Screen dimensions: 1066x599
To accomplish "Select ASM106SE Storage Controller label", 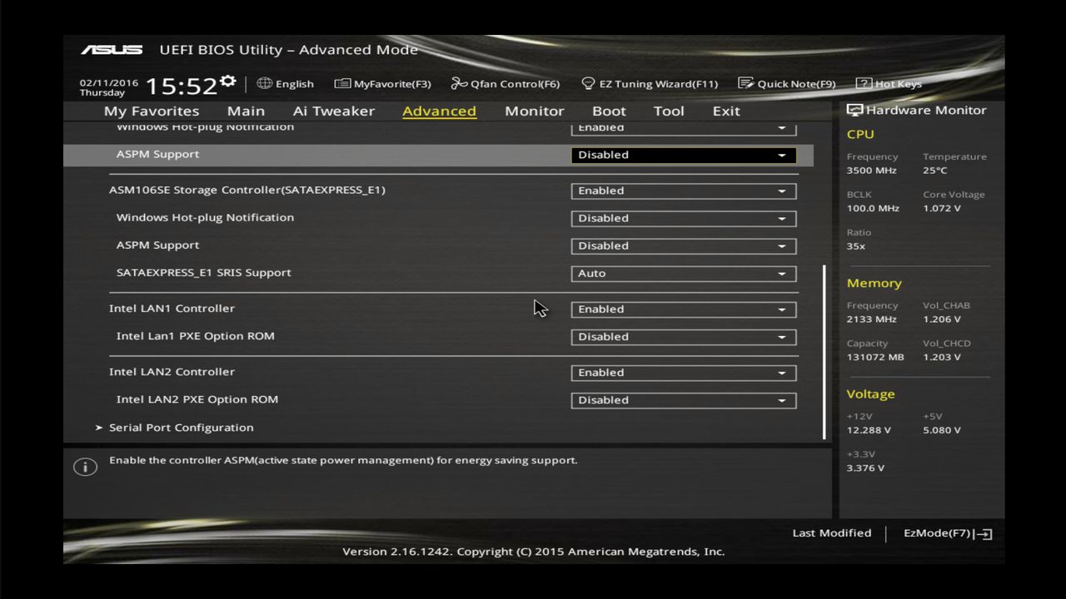I will click(247, 190).
